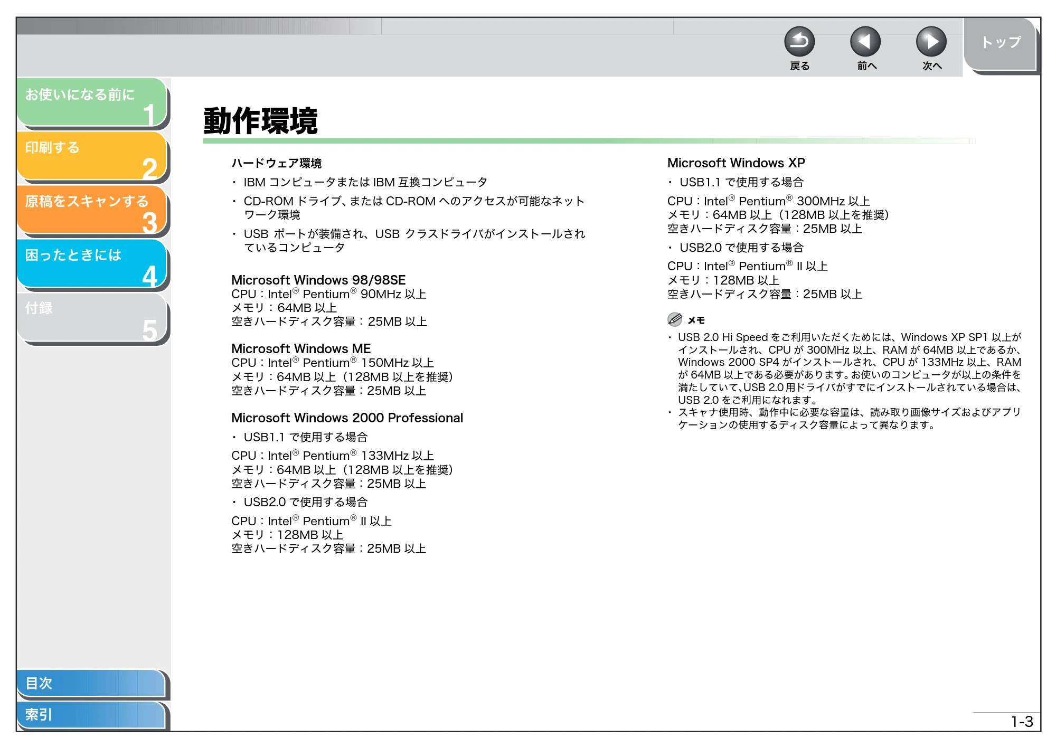This screenshot has width=1056, height=747.
Task: Open chapter 4 困ったときには
Action: coord(92,264)
